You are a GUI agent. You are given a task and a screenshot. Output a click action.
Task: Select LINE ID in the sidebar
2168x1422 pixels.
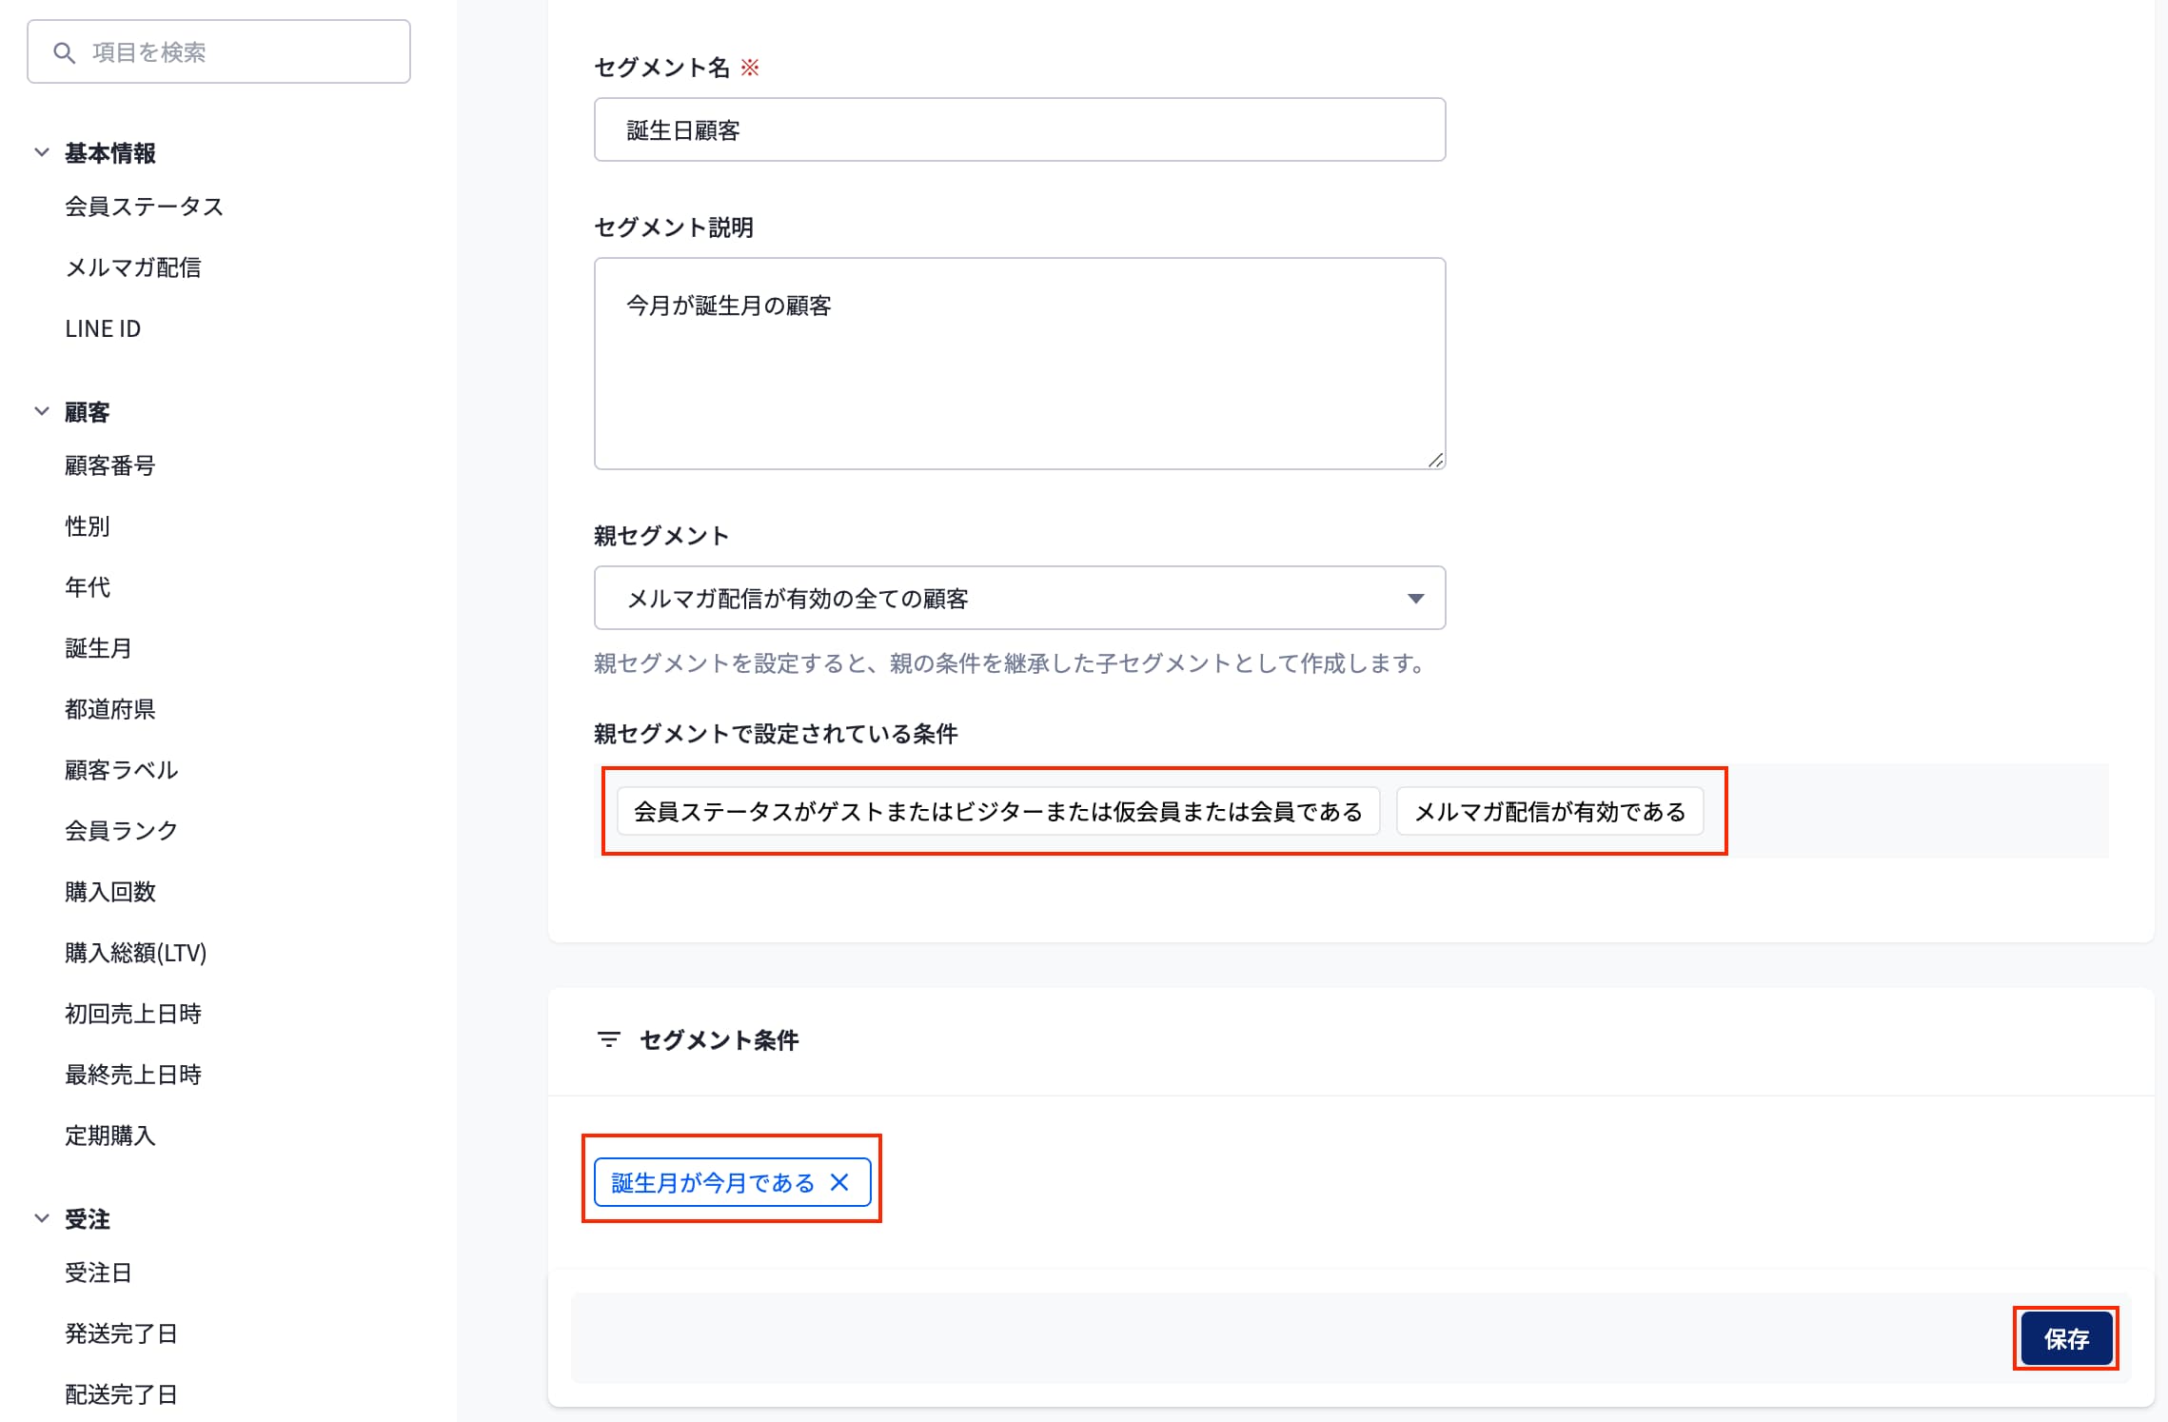click(103, 327)
